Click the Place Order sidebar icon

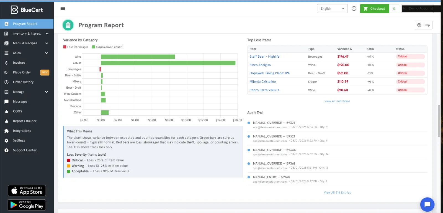tap(6, 73)
